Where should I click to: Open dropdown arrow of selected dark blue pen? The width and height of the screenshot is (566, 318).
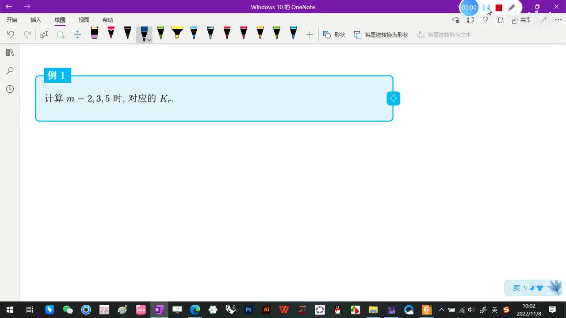[x=149, y=40]
